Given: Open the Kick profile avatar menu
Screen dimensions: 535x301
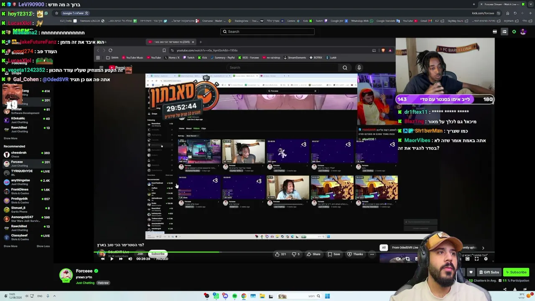Looking at the screenshot, I should tap(523, 32).
